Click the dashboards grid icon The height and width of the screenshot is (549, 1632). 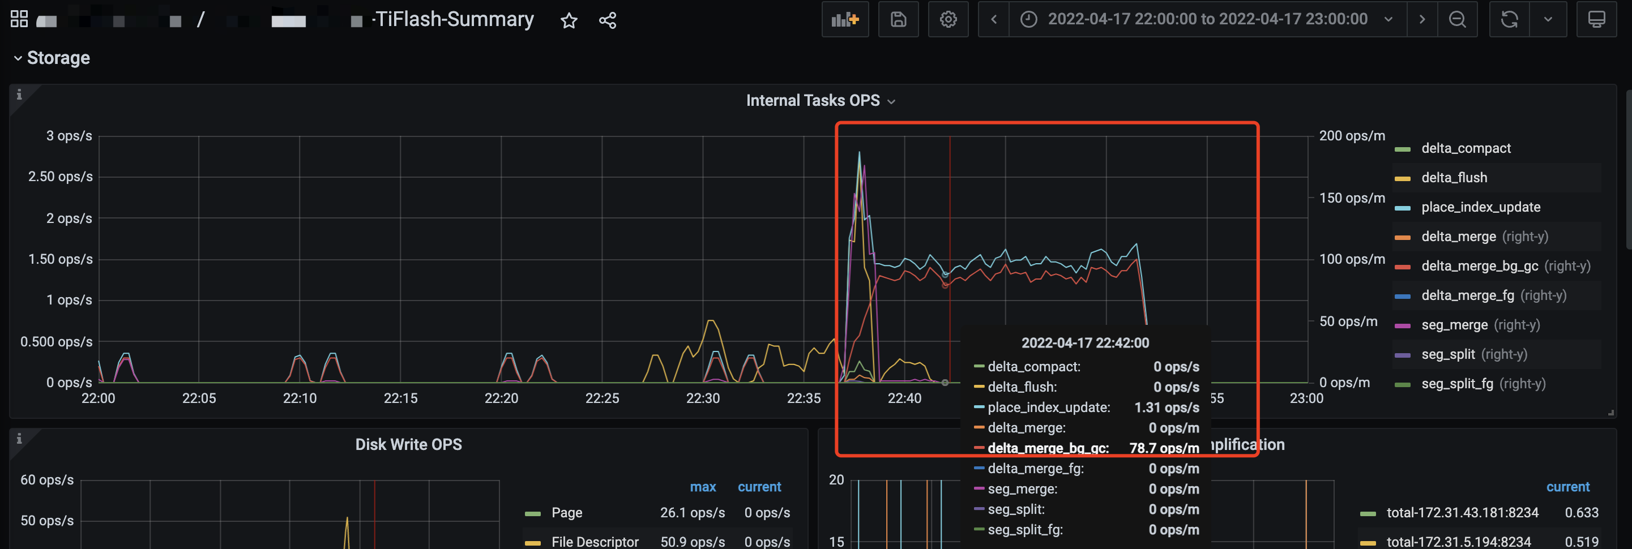coord(19,20)
